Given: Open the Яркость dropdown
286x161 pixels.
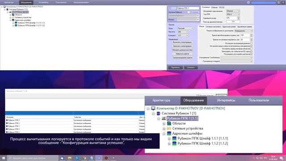Looking at the screenshot, I should (183, 32).
